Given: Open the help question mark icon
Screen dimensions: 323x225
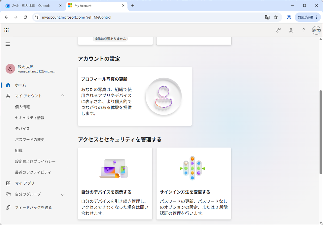Looking at the screenshot, I should [x=304, y=30].
